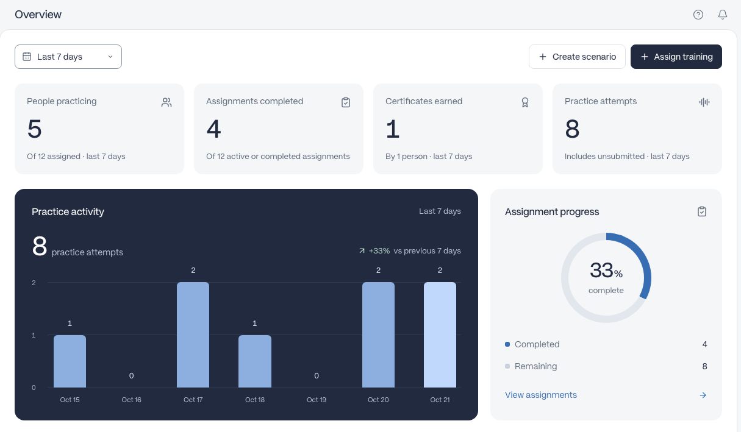
Task: Open the help question mark icon
Action: click(x=698, y=15)
